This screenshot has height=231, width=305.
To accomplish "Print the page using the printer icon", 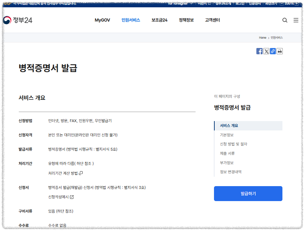I will click(279, 51).
